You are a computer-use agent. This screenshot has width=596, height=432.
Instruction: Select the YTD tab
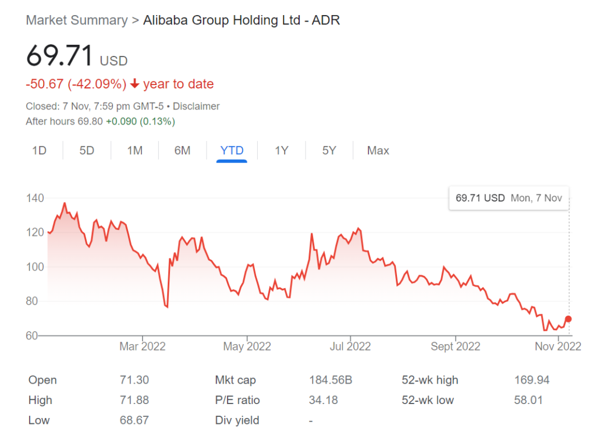(232, 151)
